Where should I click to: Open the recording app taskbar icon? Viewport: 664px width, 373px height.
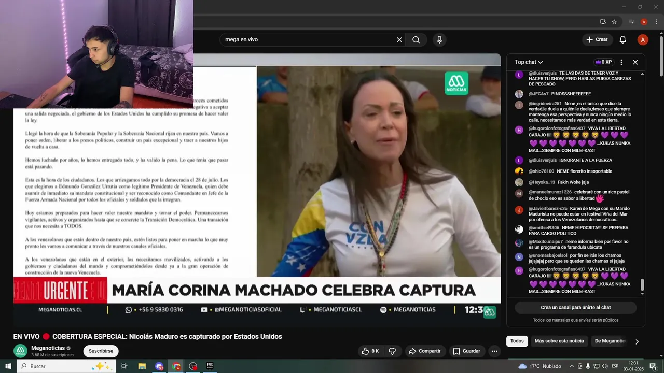pyautogui.click(x=193, y=366)
